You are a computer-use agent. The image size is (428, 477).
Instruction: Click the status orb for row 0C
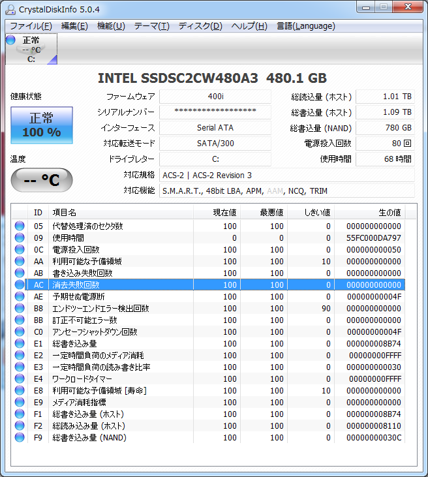pyautogui.click(x=20, y=249)
